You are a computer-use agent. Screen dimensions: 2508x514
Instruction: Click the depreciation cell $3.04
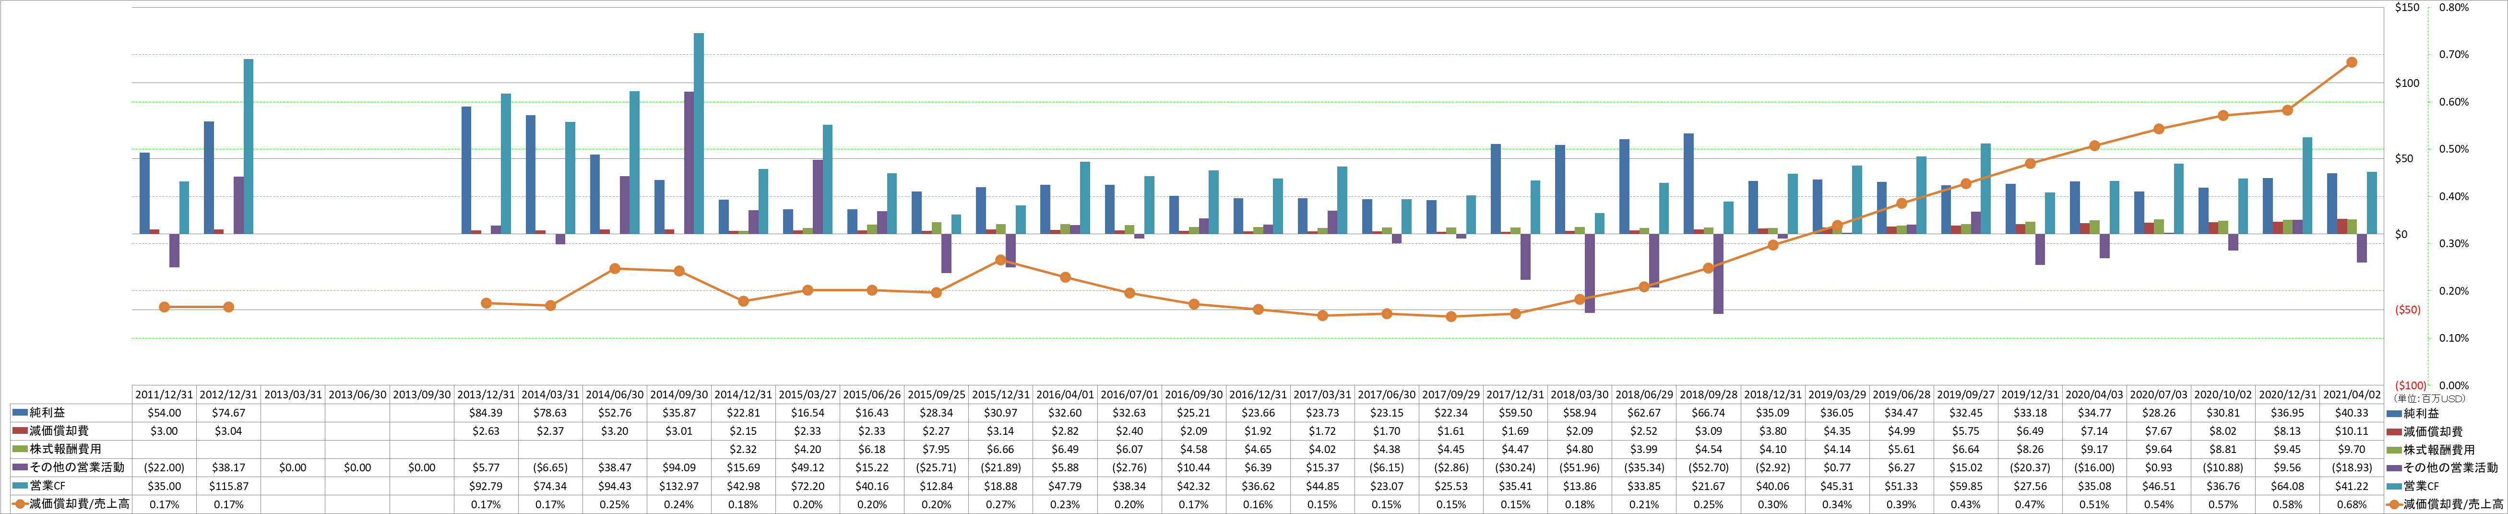pyautogui.click(x=229, y=431)
